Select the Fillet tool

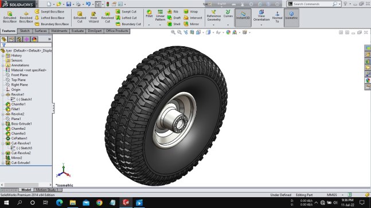coord(149,14)
